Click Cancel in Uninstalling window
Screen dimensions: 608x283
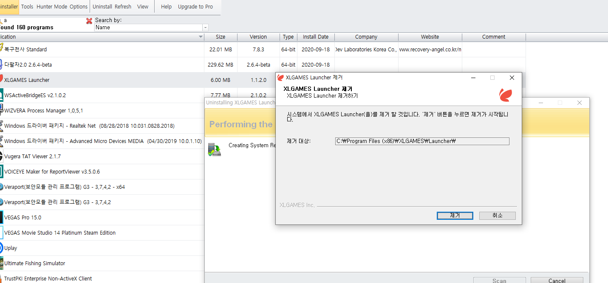[557, 280]
